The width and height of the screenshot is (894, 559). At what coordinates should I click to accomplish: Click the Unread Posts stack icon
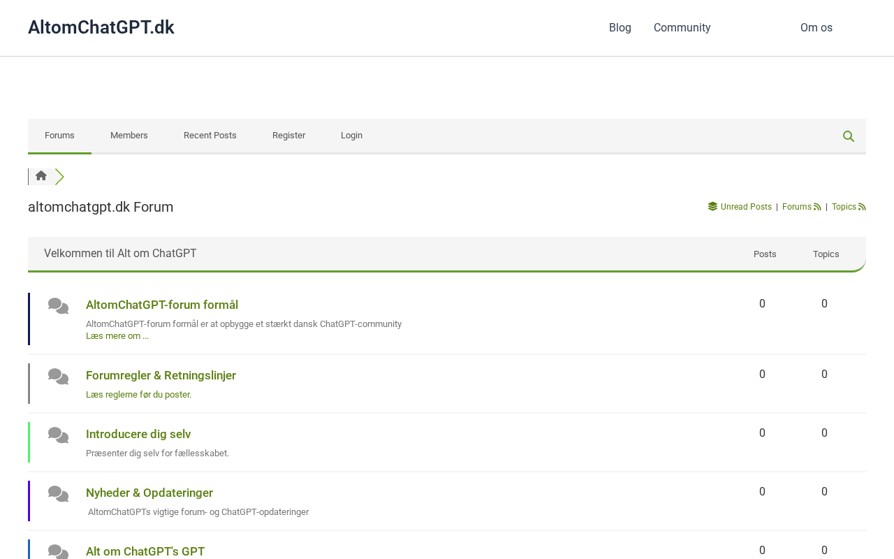(712, 207)
